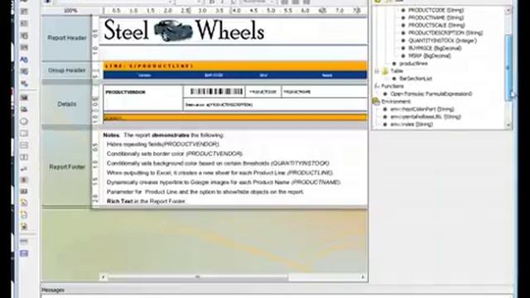Click the canvas horizontal scrollbar thumb
Screen dimensions: 530x298
tap(198, 277)
